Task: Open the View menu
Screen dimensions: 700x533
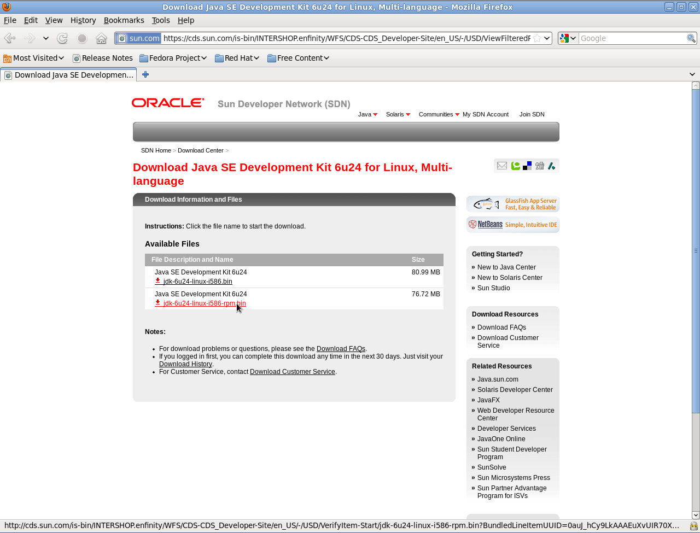Action: [54, 20]
